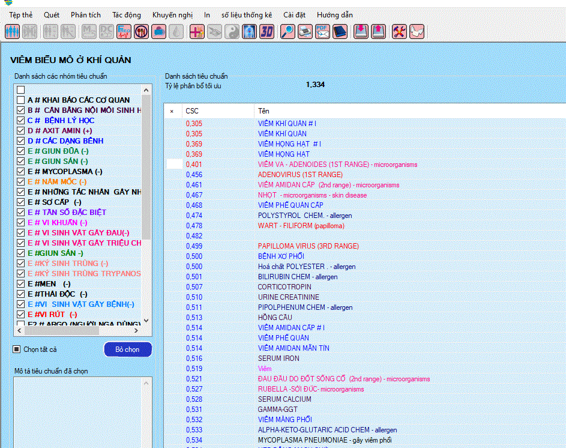Screen dimensions: 566x448
Task: Open the 3D view tool
Action: pyautogui.click(x=266, y=31)
